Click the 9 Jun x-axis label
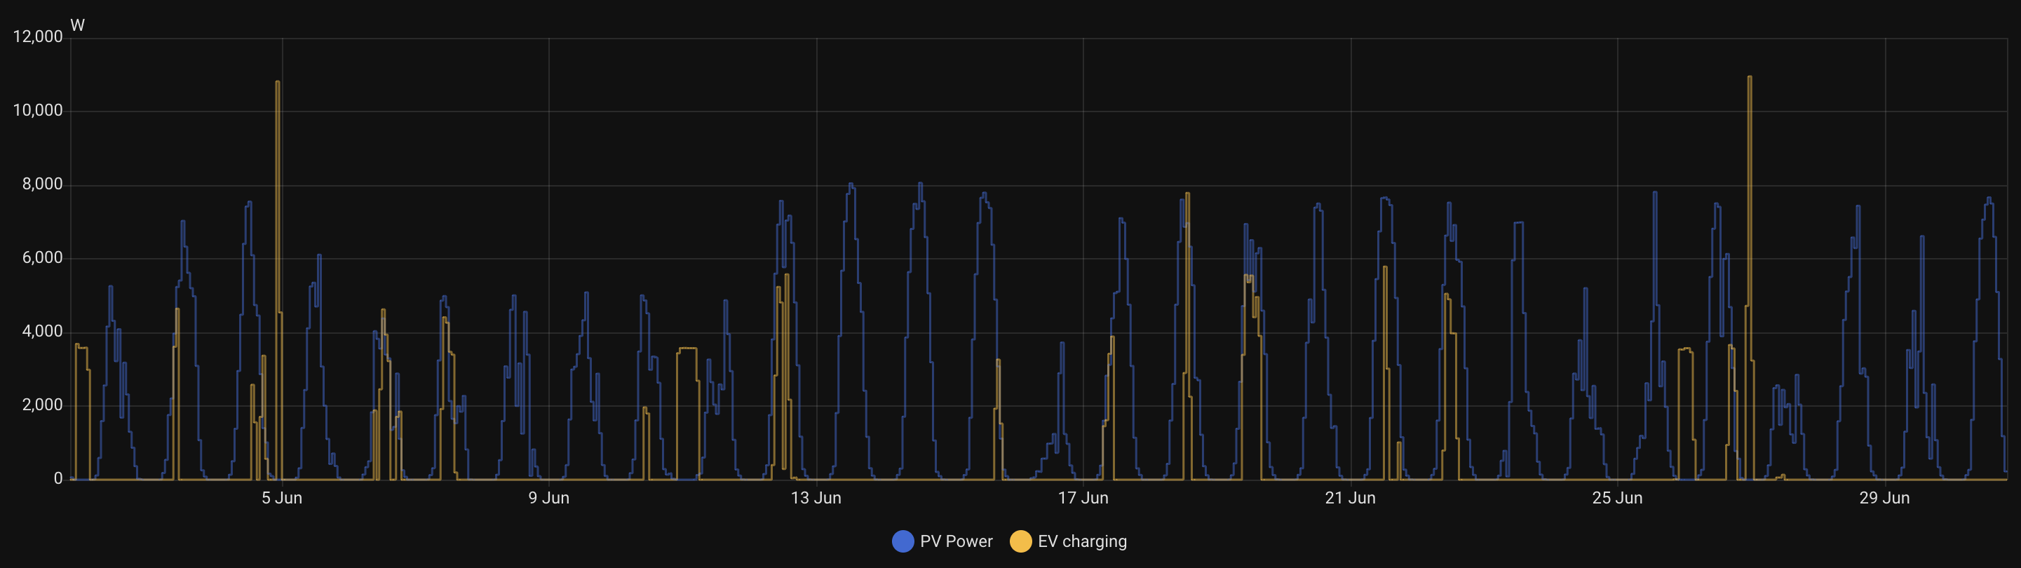This screenshot has height=568, width=2021. click(x=549, y=498)
